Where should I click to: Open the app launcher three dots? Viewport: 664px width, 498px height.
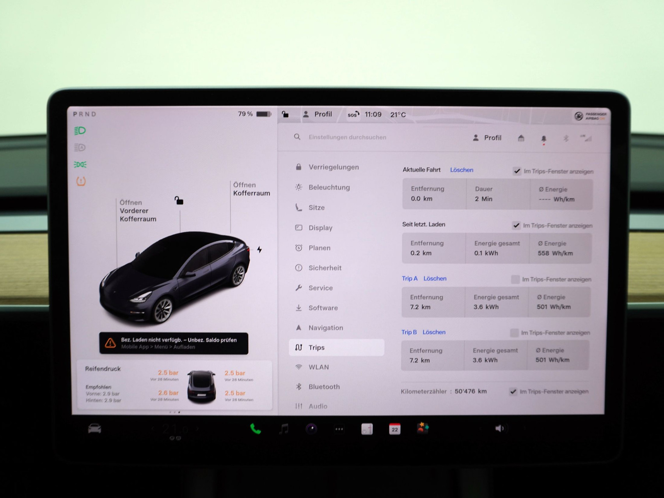[339, 429]
